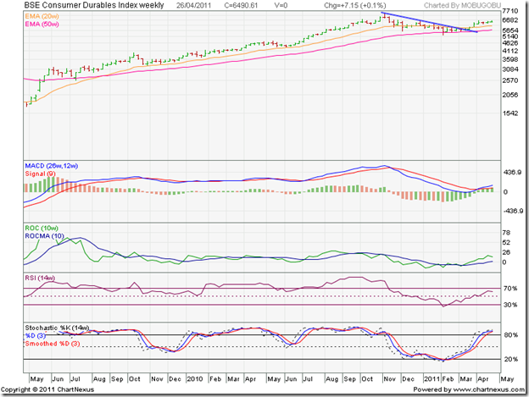Screen dimensions: 529x397
Task: Click the 2056 price axis value
Action: pyautogui.click(x=510, y=95)
